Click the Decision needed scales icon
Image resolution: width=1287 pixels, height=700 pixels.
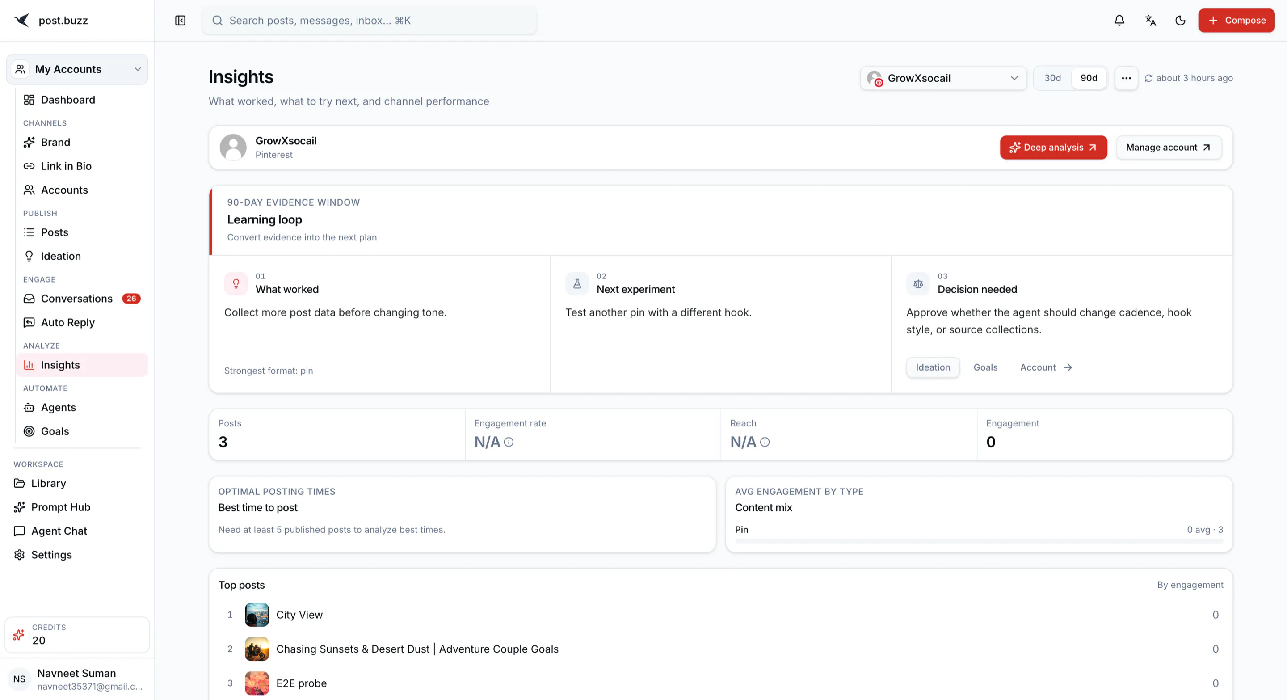point(918,284)
